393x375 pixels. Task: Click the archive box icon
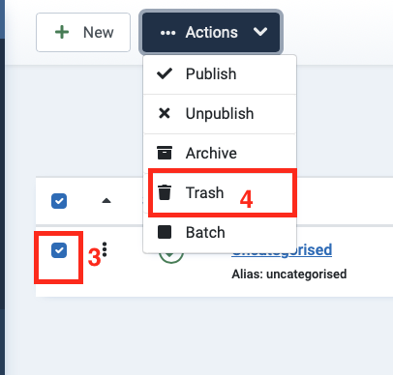click(x=165, y=153)
